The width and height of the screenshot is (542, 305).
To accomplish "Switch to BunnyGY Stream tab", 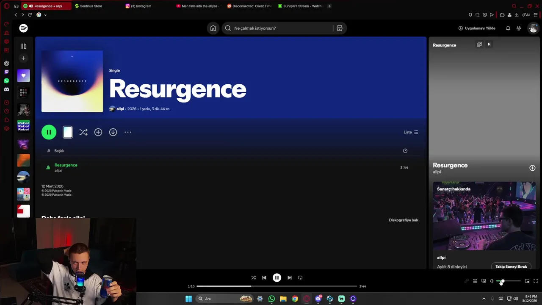I will tap(300, 6).
